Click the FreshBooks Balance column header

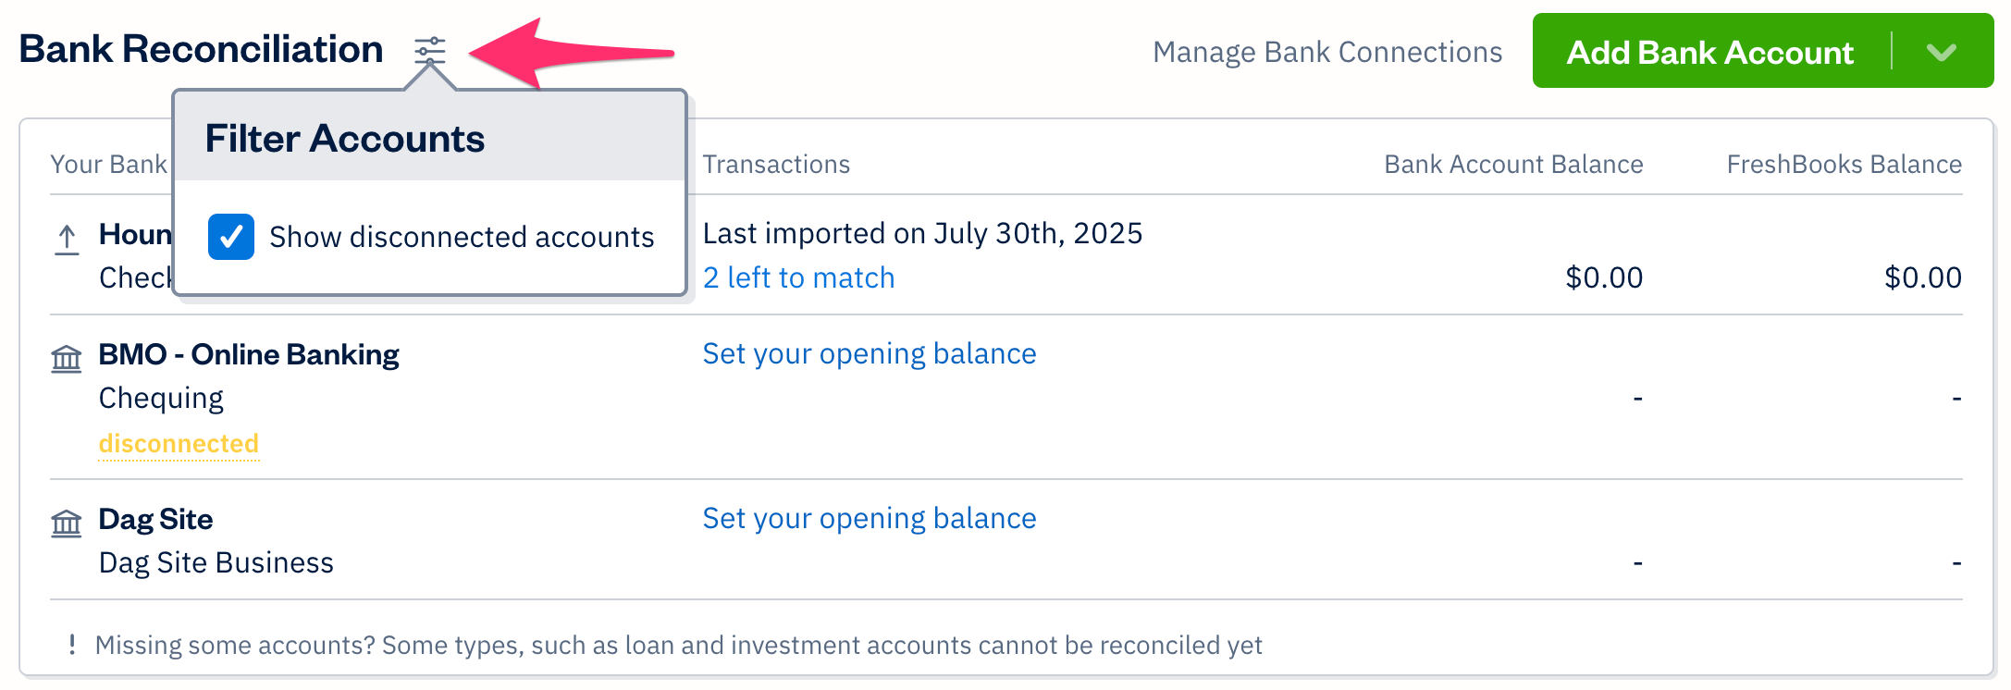(x=1844, y=164)
